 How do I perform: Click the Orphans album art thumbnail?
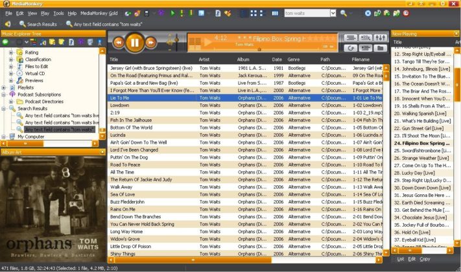click(x=53, y=209)
